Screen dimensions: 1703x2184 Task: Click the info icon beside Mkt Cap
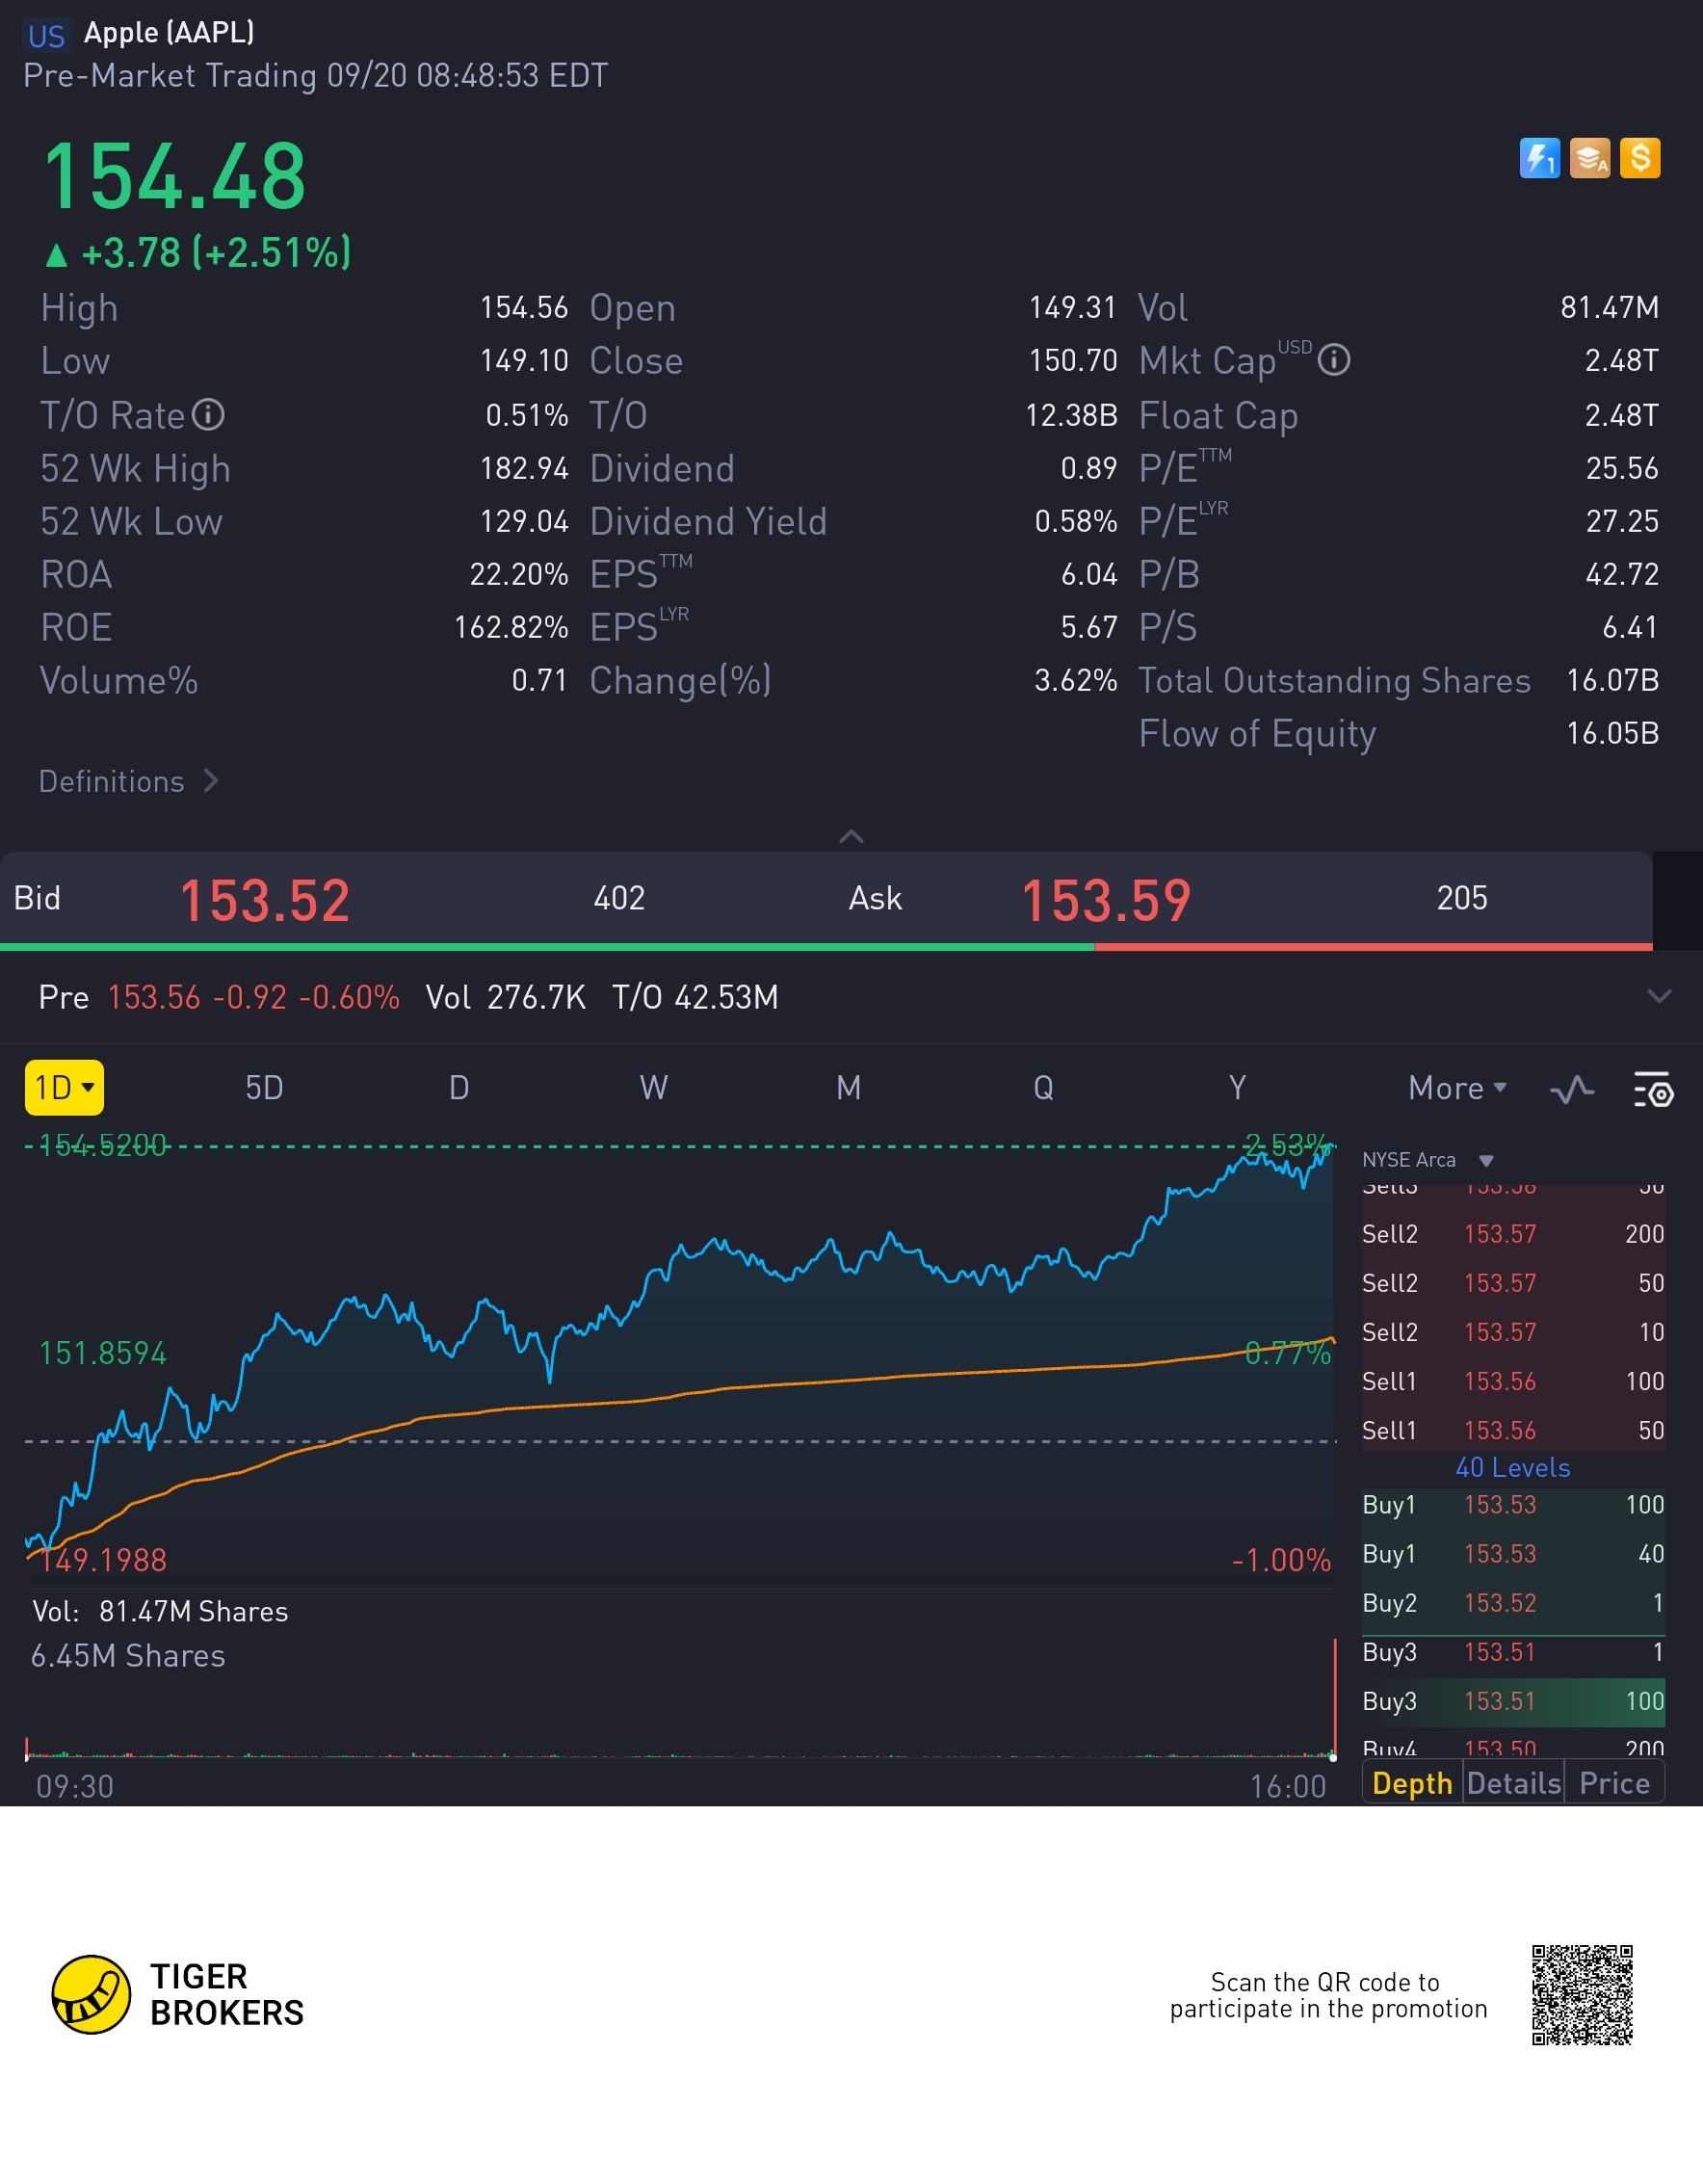tap(1334, 360)
